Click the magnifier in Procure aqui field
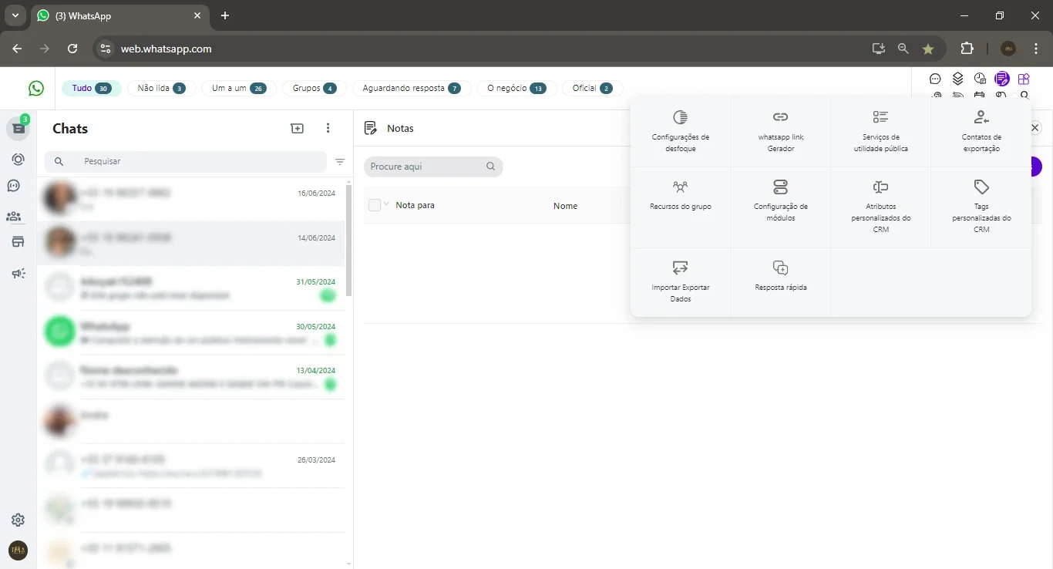 [x=490, y=167]
